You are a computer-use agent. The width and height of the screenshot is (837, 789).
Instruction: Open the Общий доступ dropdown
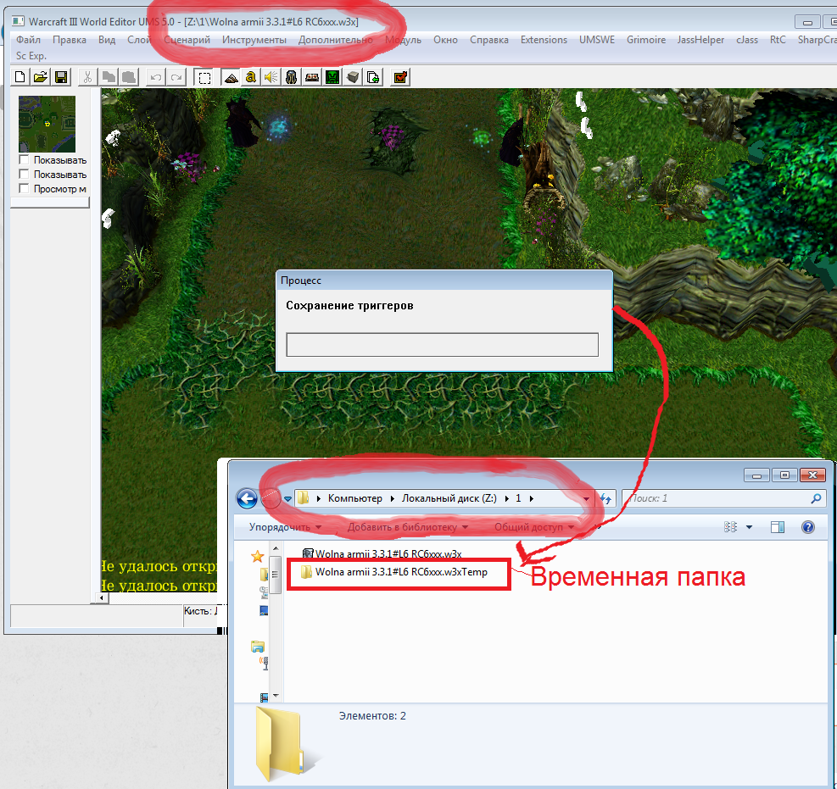[534, 527]
